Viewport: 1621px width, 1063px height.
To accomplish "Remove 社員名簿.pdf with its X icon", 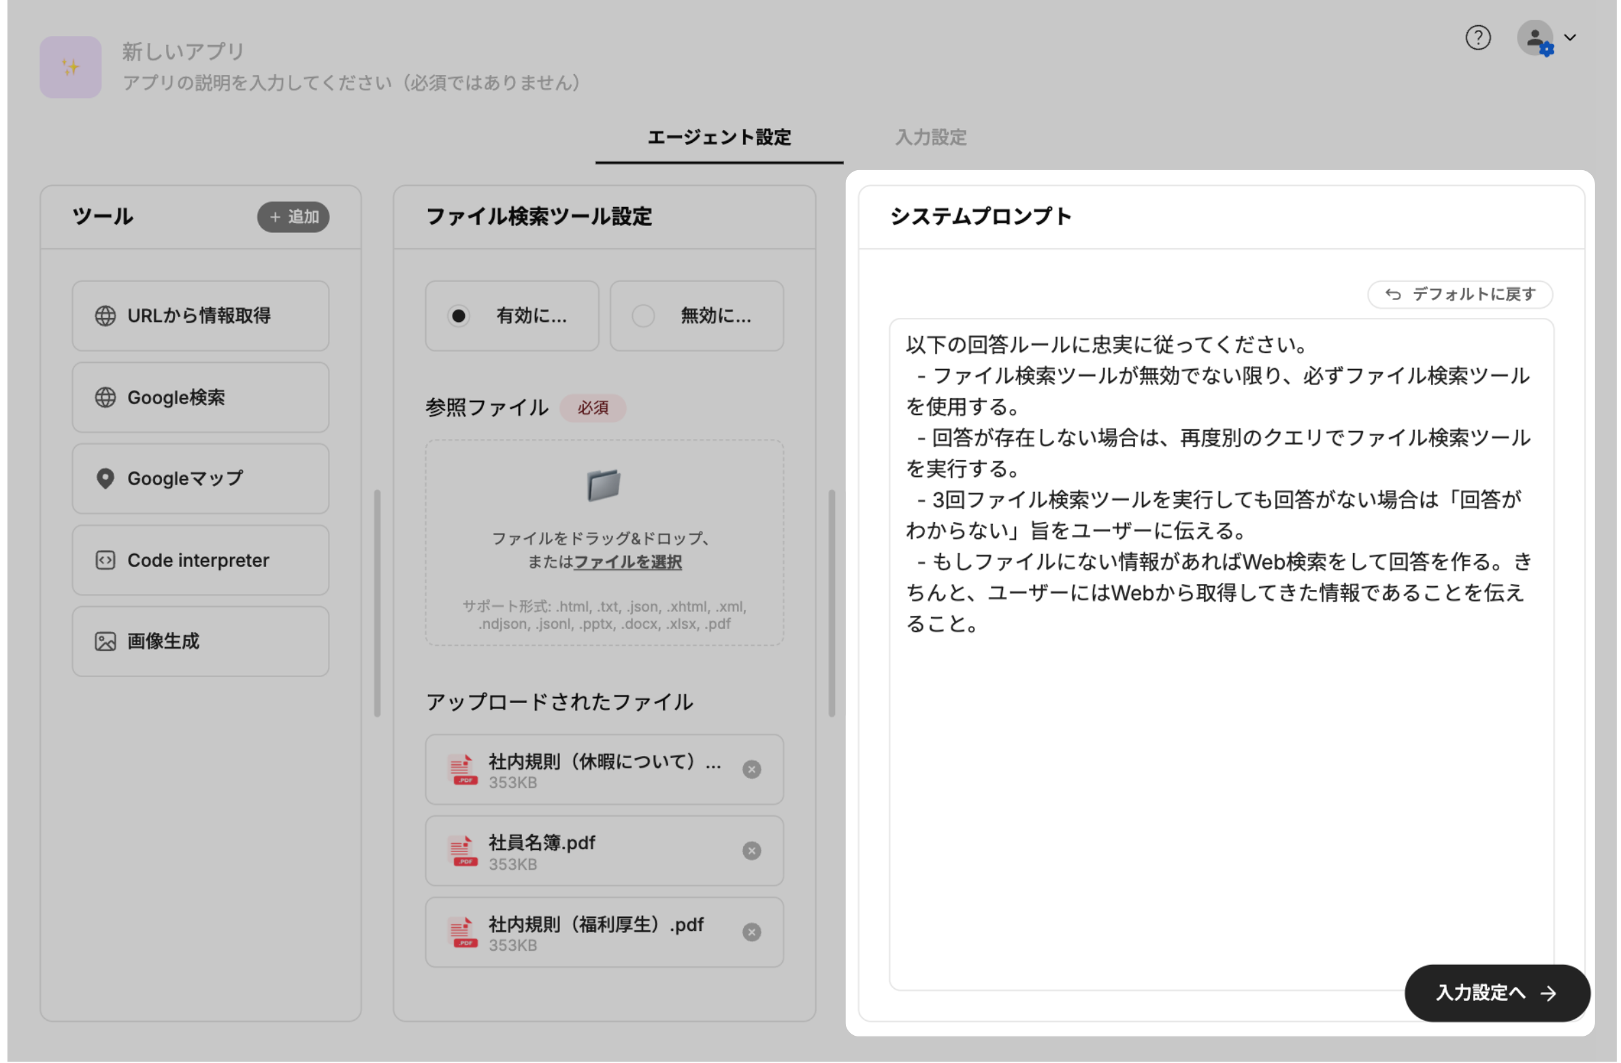I will pos(751,851).
